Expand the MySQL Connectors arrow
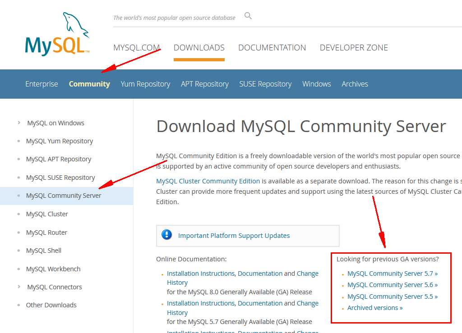This screenshot has height=333, width=462. click(19, 287)
